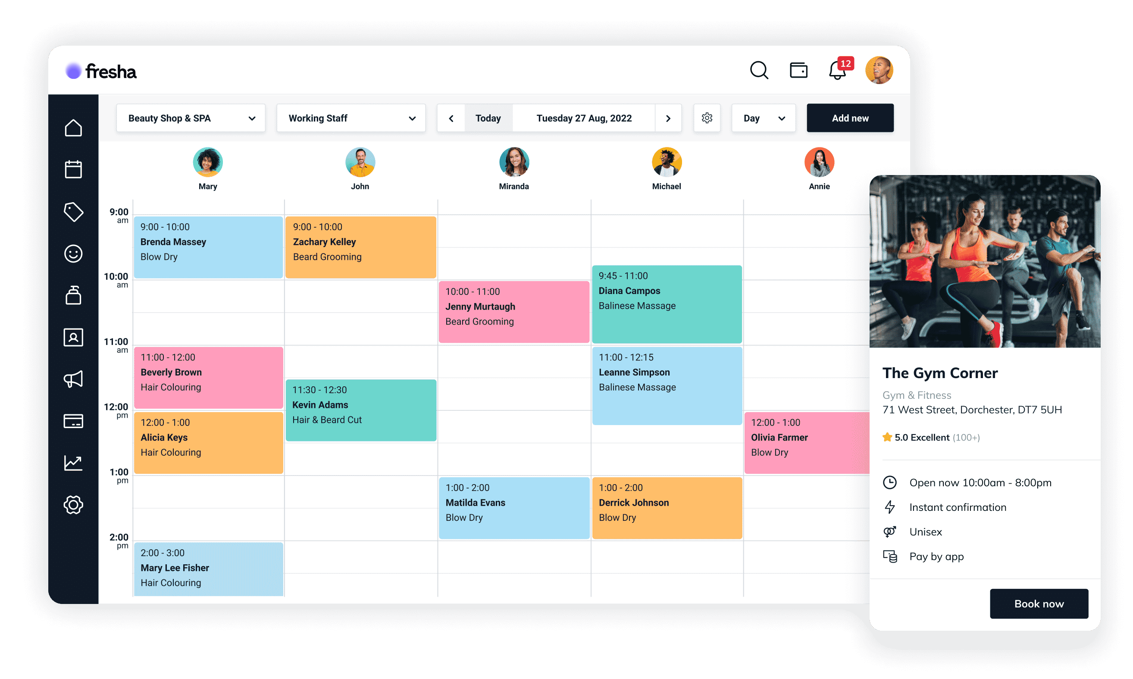This screenshot has height=679, width=1133.
Task: Open the products/bottle icon in sidebar
Action: [x=74, y=295]
